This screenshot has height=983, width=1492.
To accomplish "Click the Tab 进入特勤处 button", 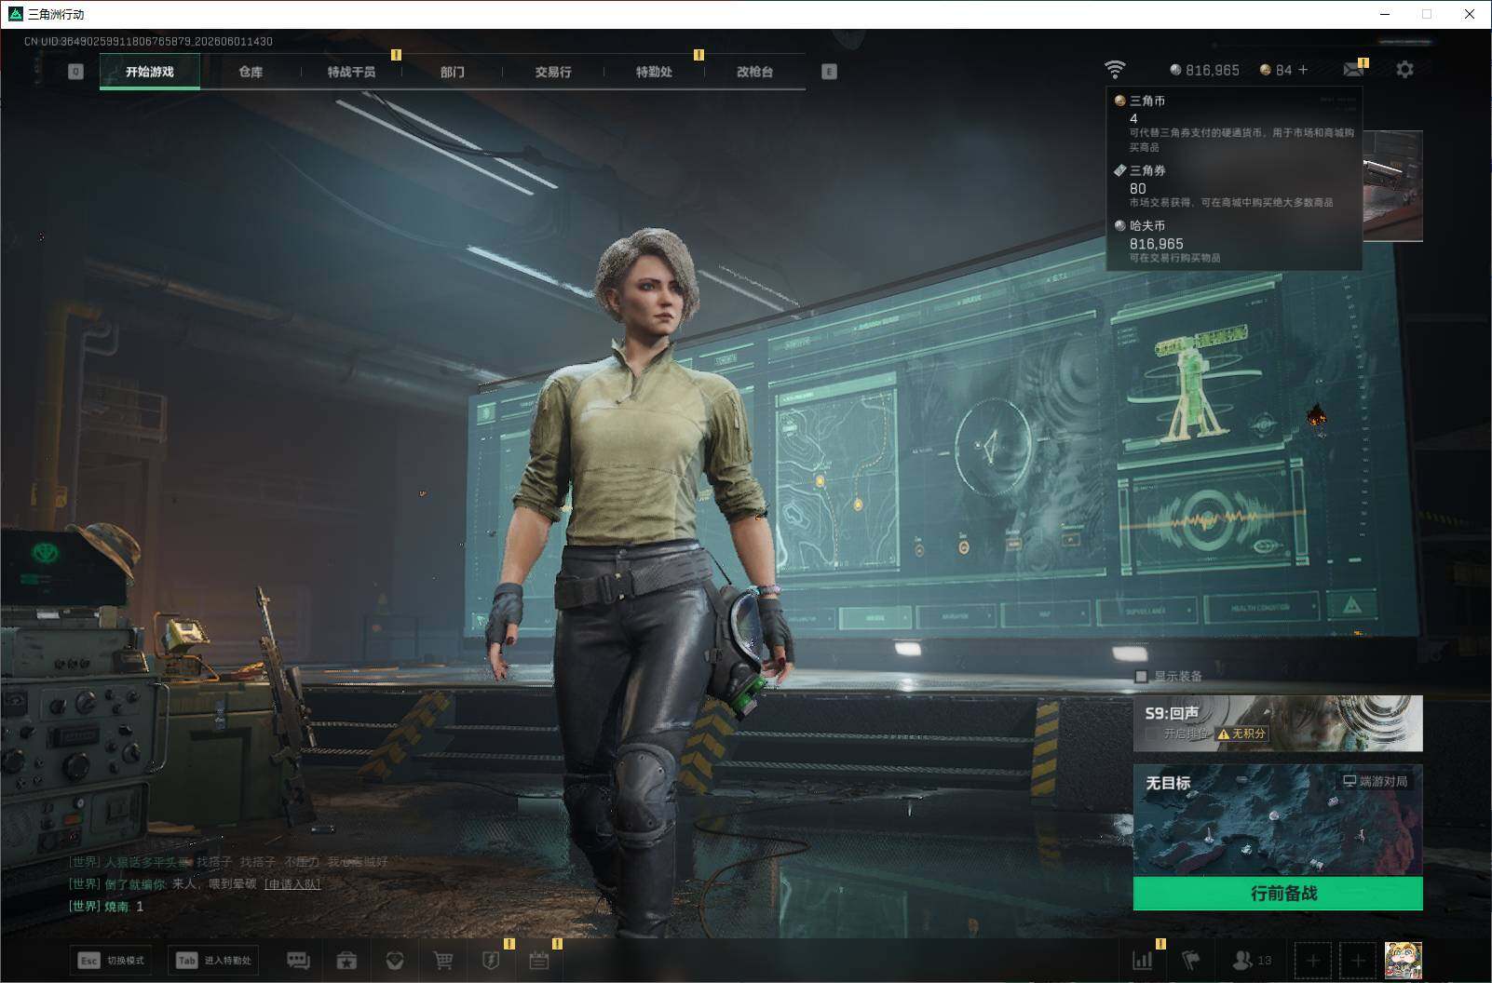I will tap(213, 960).
